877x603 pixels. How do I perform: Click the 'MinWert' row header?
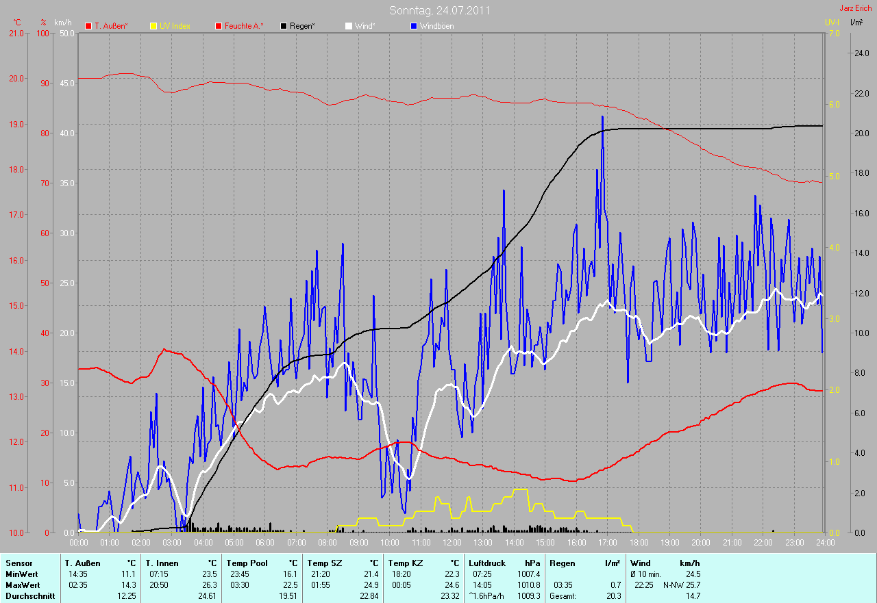22,574
